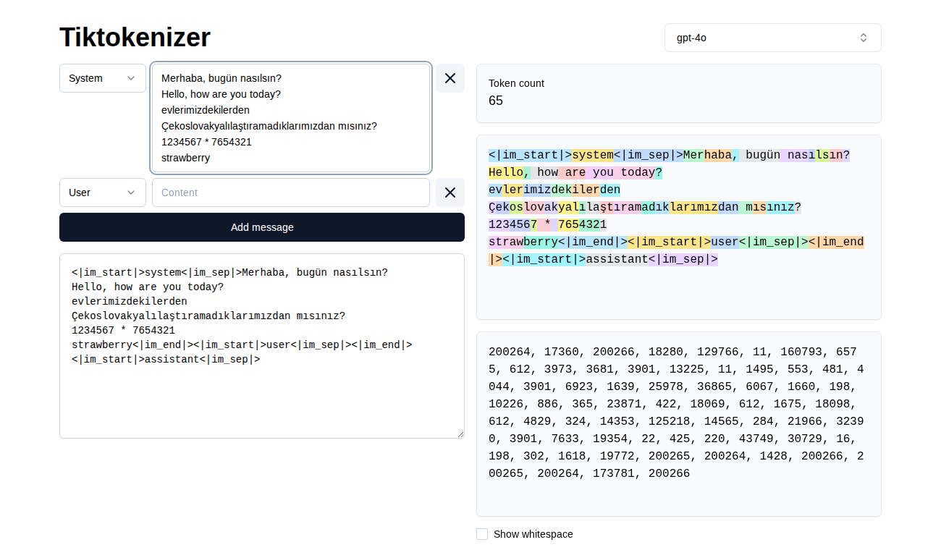Image resolution: width=941 pixels, height=550 pixels.
Task: Click token ID 17360 in the ID list
Action: [561, 352]
